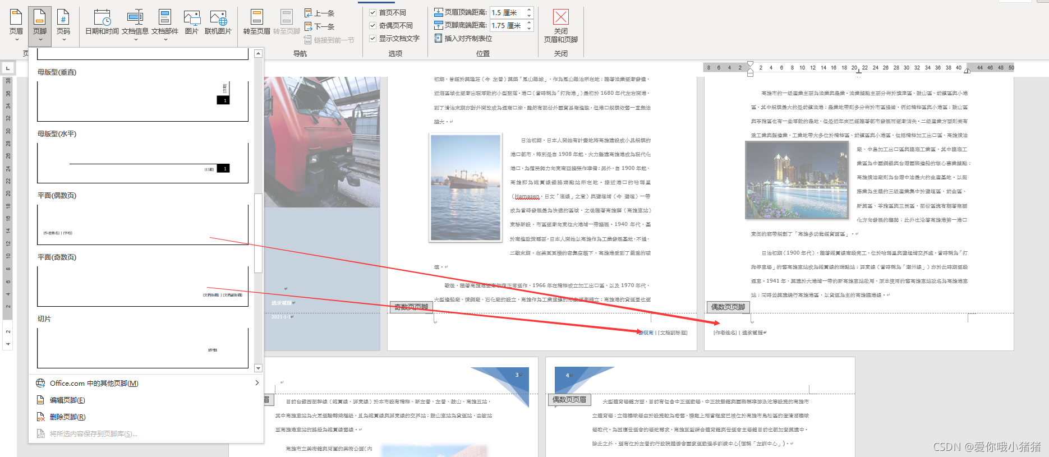
Task: Click 删除页脚(R) menu item
Action: 147,417
